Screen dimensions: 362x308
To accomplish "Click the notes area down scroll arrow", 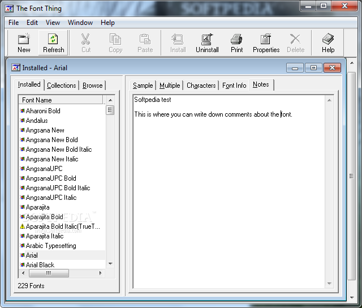I will (329, 283).
